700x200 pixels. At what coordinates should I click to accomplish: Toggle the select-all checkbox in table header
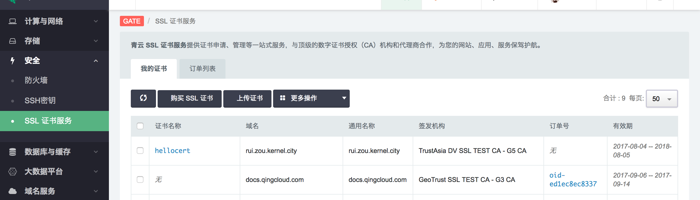140,126
